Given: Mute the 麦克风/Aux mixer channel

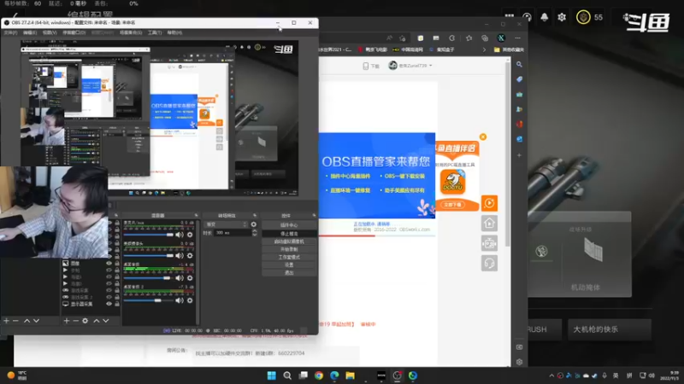Looking at the screenshot, I should point(180,235).
